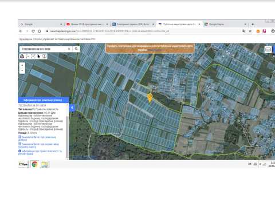The width and height of the screenshot is (275, 206).
Task: Open link to order normative valuation extract
Action: pyautogui.click(x=38, y=145)
